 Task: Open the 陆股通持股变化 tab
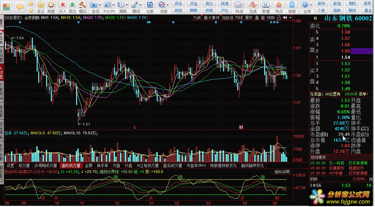[224, 165]
